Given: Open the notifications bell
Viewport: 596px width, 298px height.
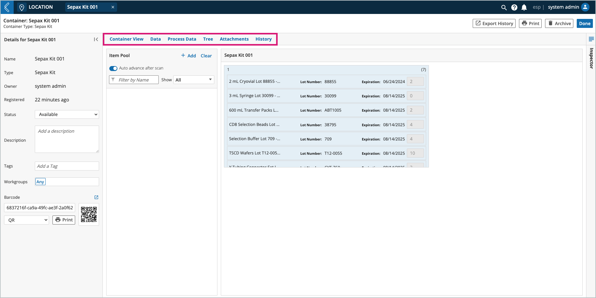Looking at the screenshot, I should (x=524, y=7).
